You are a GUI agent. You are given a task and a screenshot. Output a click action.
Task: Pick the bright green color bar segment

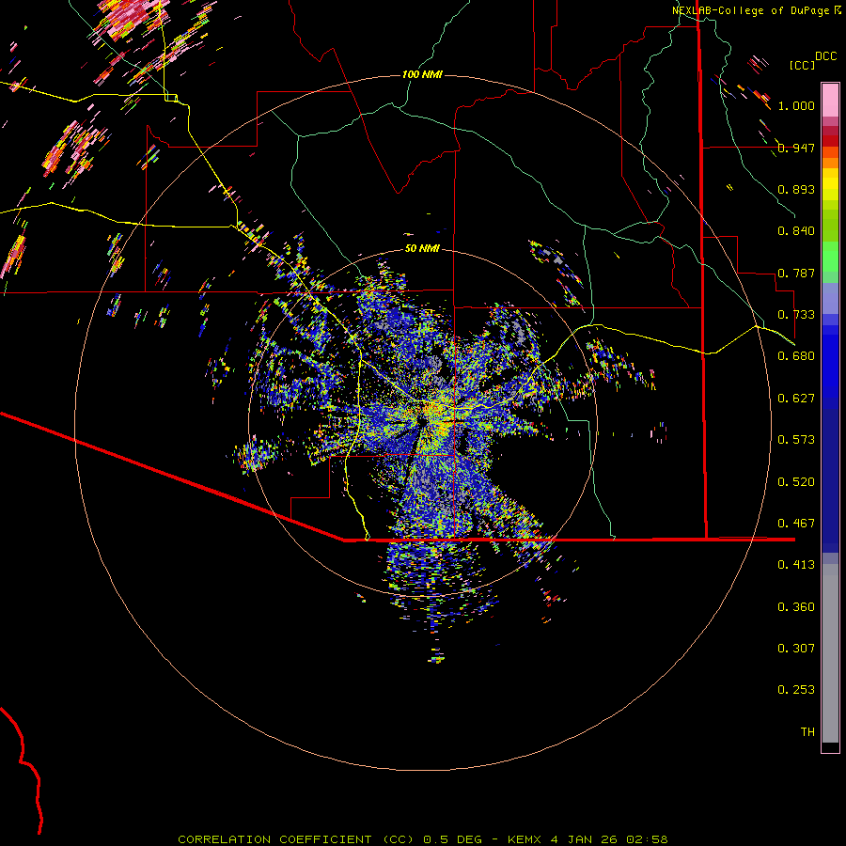pos(830,257)
